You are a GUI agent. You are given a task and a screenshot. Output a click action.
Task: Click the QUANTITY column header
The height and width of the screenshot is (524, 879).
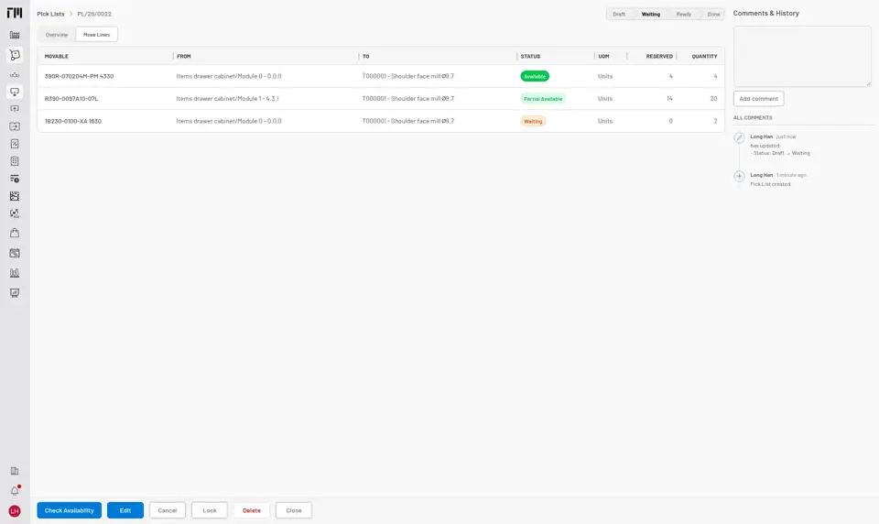[x=704, y=56]
